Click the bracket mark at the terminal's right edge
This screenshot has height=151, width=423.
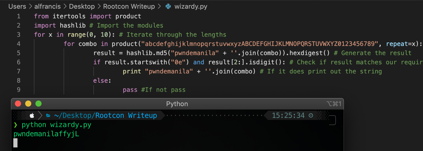point(333,120)
